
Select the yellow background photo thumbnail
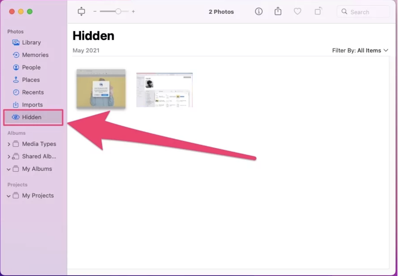101,89
